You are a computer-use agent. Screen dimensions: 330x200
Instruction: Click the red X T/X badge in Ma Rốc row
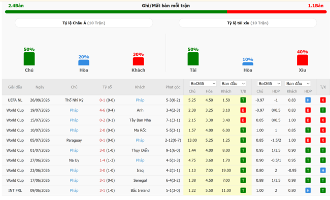323,130
